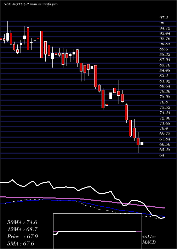Click the 97.2 price axis label

(x=164, y=17)
